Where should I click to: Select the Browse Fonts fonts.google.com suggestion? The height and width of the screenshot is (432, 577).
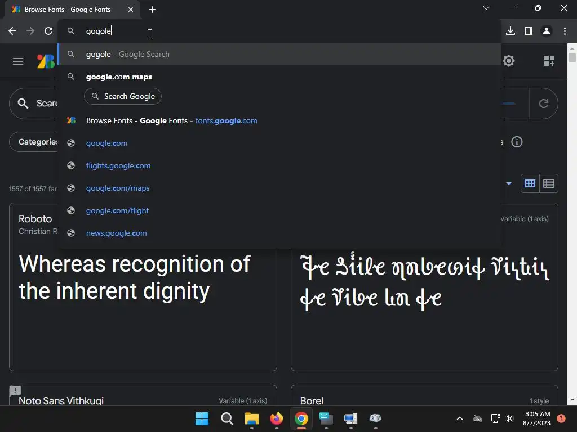tap(279, 120)
